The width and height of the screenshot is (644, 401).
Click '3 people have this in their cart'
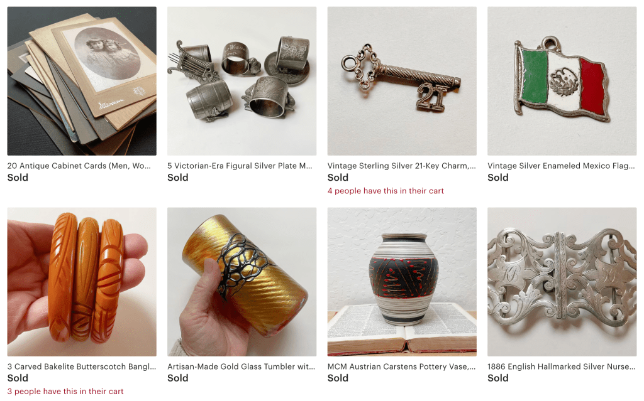pyautogui.click(x=65, y=392)
